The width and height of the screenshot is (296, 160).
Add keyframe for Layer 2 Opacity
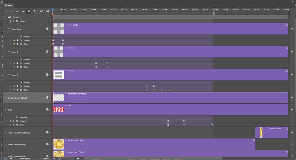click(14, 63)
